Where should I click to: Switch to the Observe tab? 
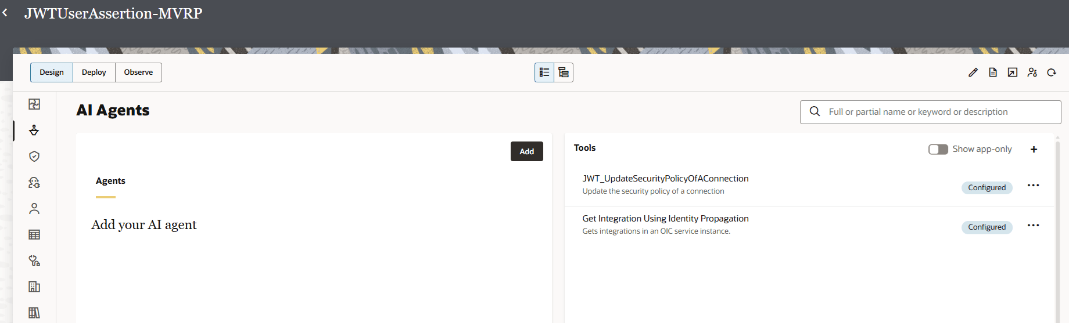138,72
